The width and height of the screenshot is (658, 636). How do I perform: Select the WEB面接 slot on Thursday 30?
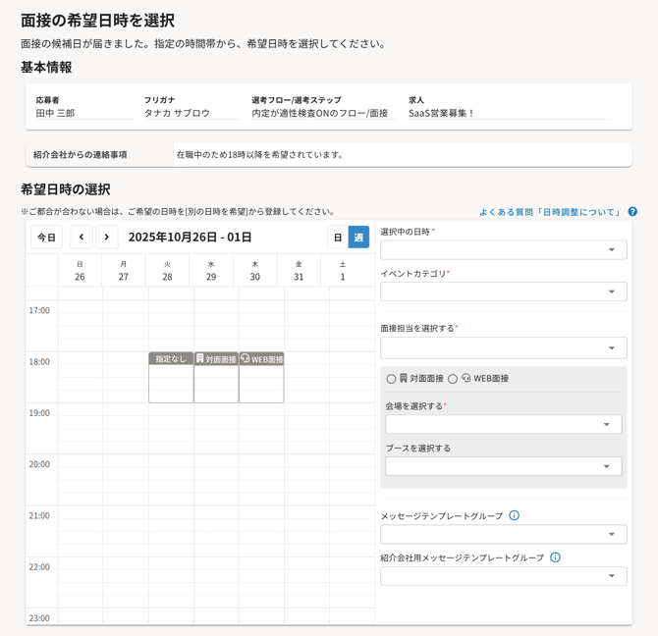[261, 377]
